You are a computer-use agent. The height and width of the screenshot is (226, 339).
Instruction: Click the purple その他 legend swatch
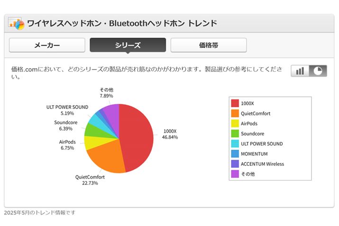click(x=235, y=174)
